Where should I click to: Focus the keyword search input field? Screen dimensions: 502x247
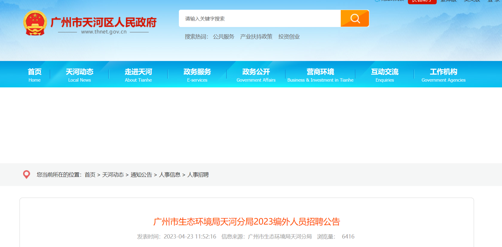(x=260, y=19)
